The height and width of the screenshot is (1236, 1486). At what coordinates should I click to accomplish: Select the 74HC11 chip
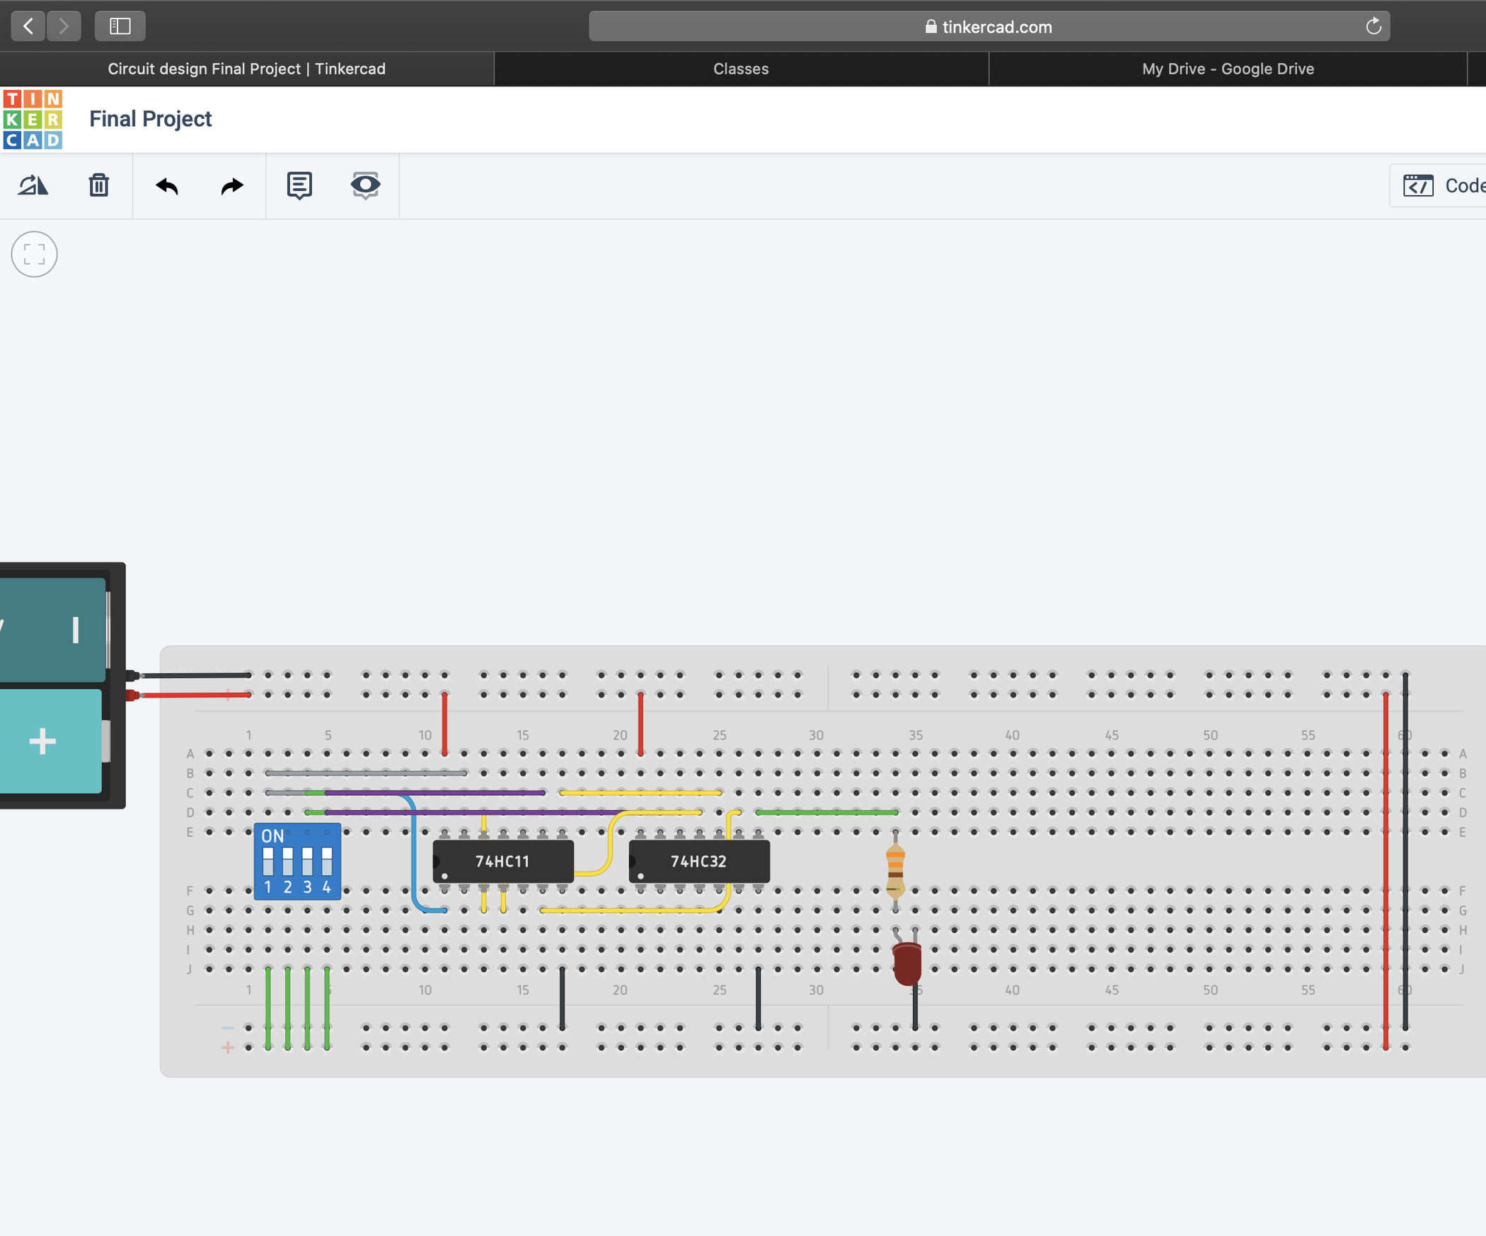click(x=502, y=861)
